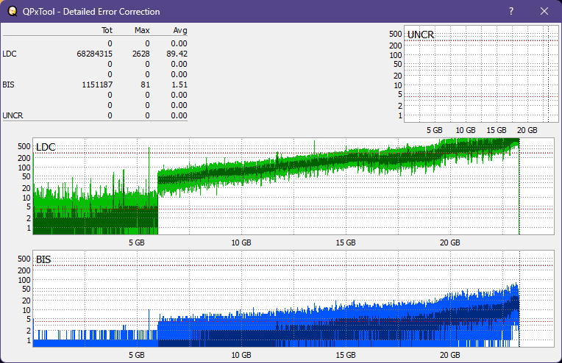This screenshot has width=562, height=363.
Task: Click the question mark help button
Action: pos(511,12)
